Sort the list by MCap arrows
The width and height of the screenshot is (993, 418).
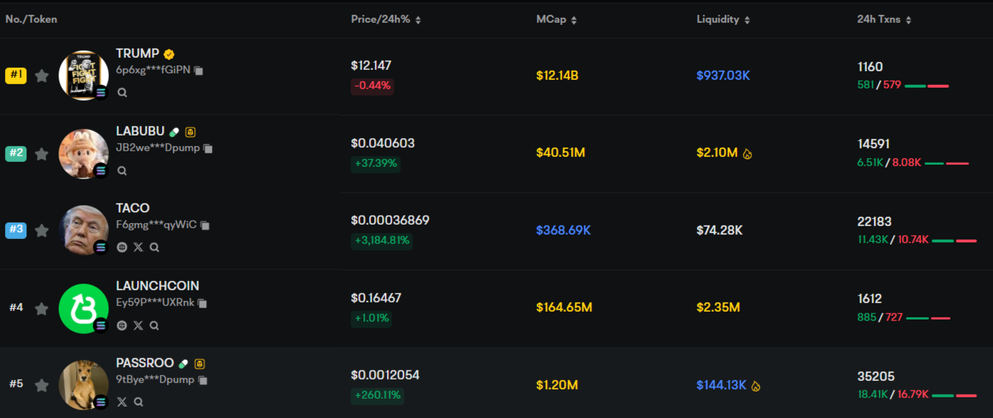[x=574, y=20]
